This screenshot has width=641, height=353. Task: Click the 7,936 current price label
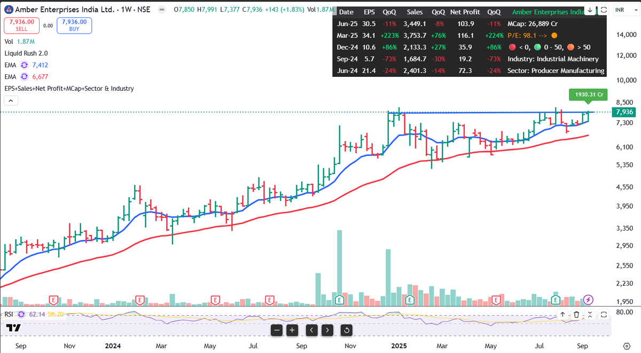(624, 112)
